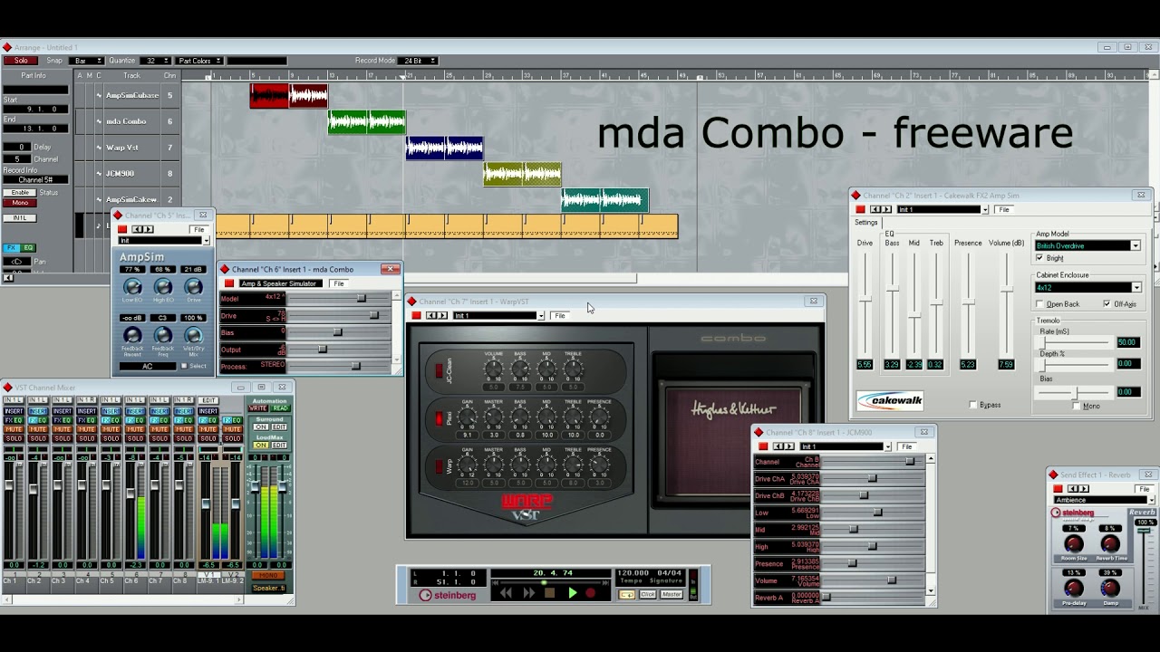The image size is (1160, 652).
Task: Select previous preset arrow in JCM900 window
Action: [778, 446]
